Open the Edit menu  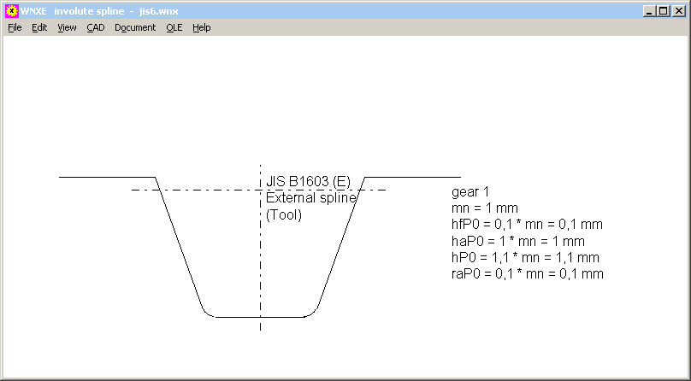[x=39, y=27]
